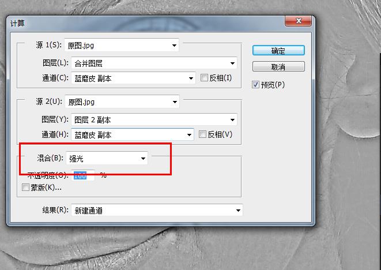This screenshot has width=381, height=270.
Task: Open the 源 1(S) file dropdown
Action: (122, 45)
